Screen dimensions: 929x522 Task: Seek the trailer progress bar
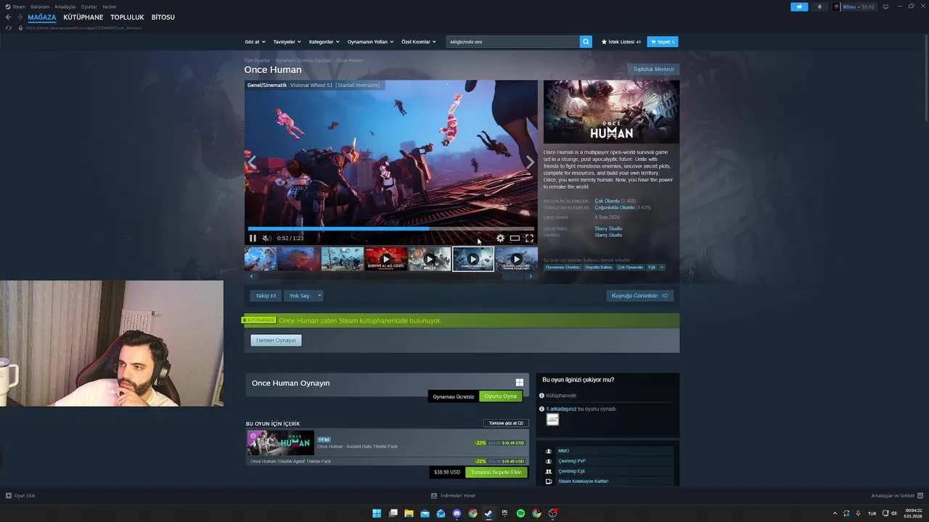391,228
